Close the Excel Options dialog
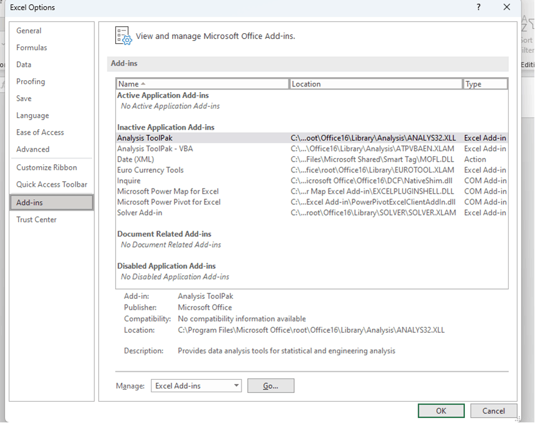535x423 pixels. [507, 7]
